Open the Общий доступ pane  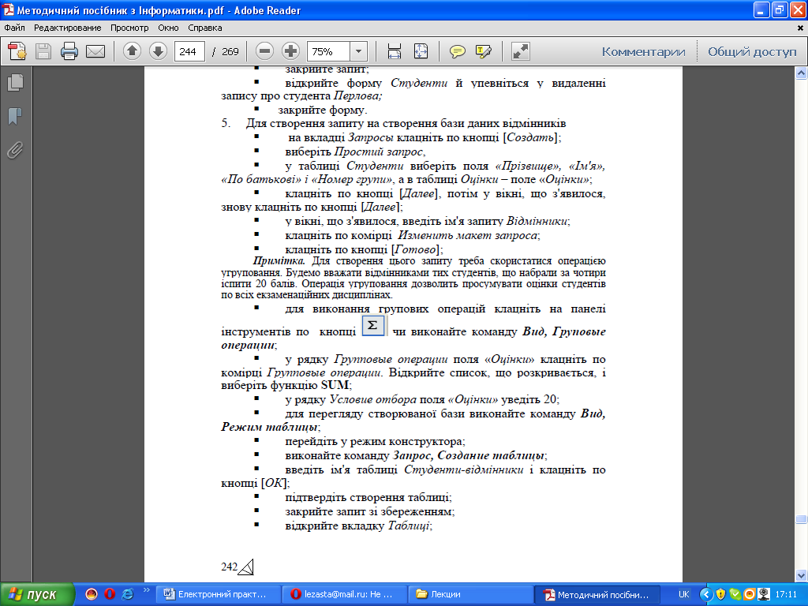point(752,51)
